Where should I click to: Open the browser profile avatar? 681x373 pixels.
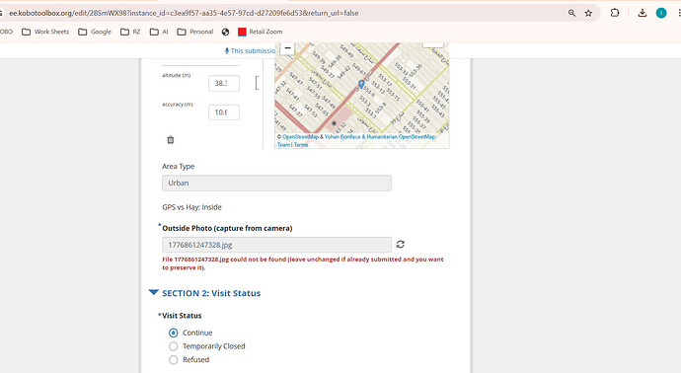click(x=661, y=13)
